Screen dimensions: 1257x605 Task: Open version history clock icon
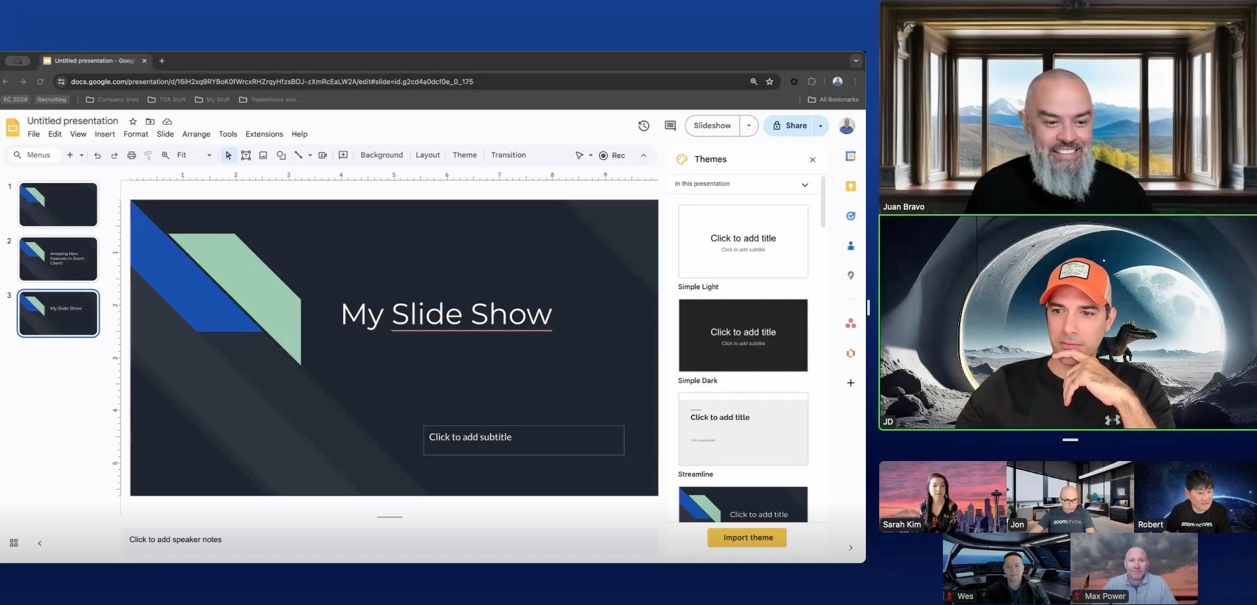[643, 125]
